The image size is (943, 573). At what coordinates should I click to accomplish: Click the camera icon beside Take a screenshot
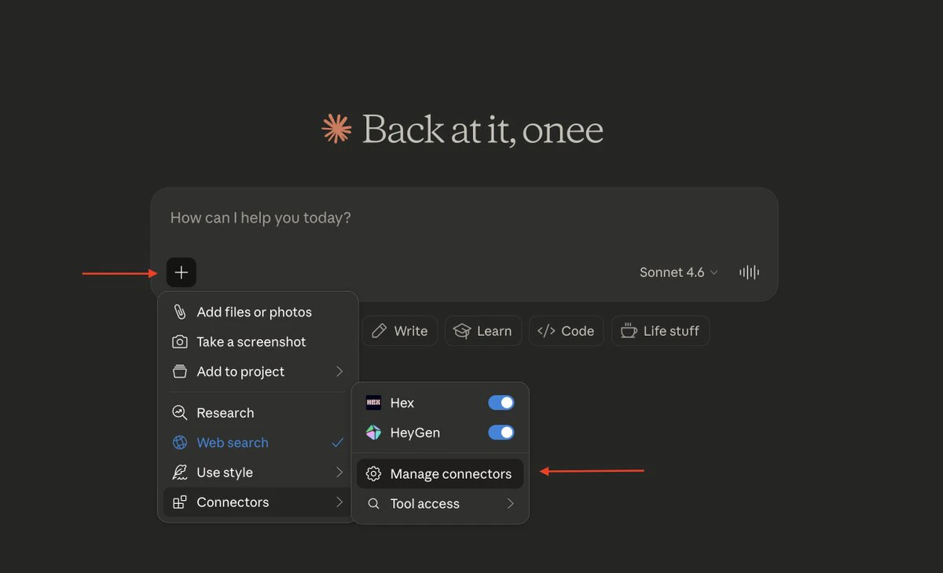coord(180,341)
